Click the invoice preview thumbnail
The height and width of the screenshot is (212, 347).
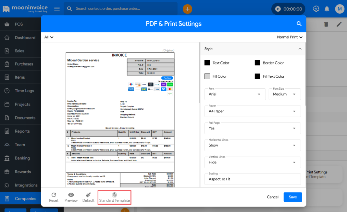tap(120, 120)
